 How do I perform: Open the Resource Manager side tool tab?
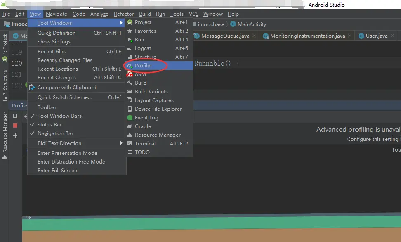pos(5,135)
